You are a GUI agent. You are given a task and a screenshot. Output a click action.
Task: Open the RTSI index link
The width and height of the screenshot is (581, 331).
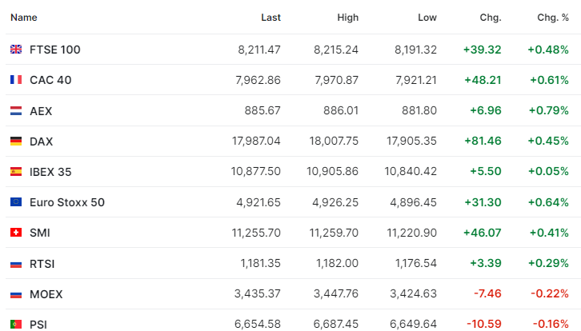(x=42, y=264)
